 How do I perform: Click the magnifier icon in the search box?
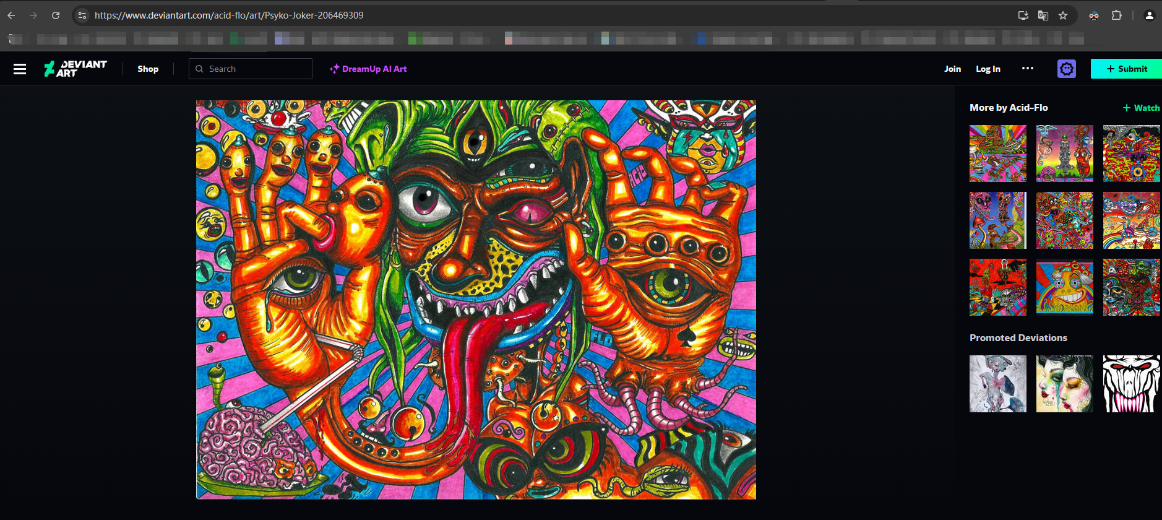(x=199, y=69)
